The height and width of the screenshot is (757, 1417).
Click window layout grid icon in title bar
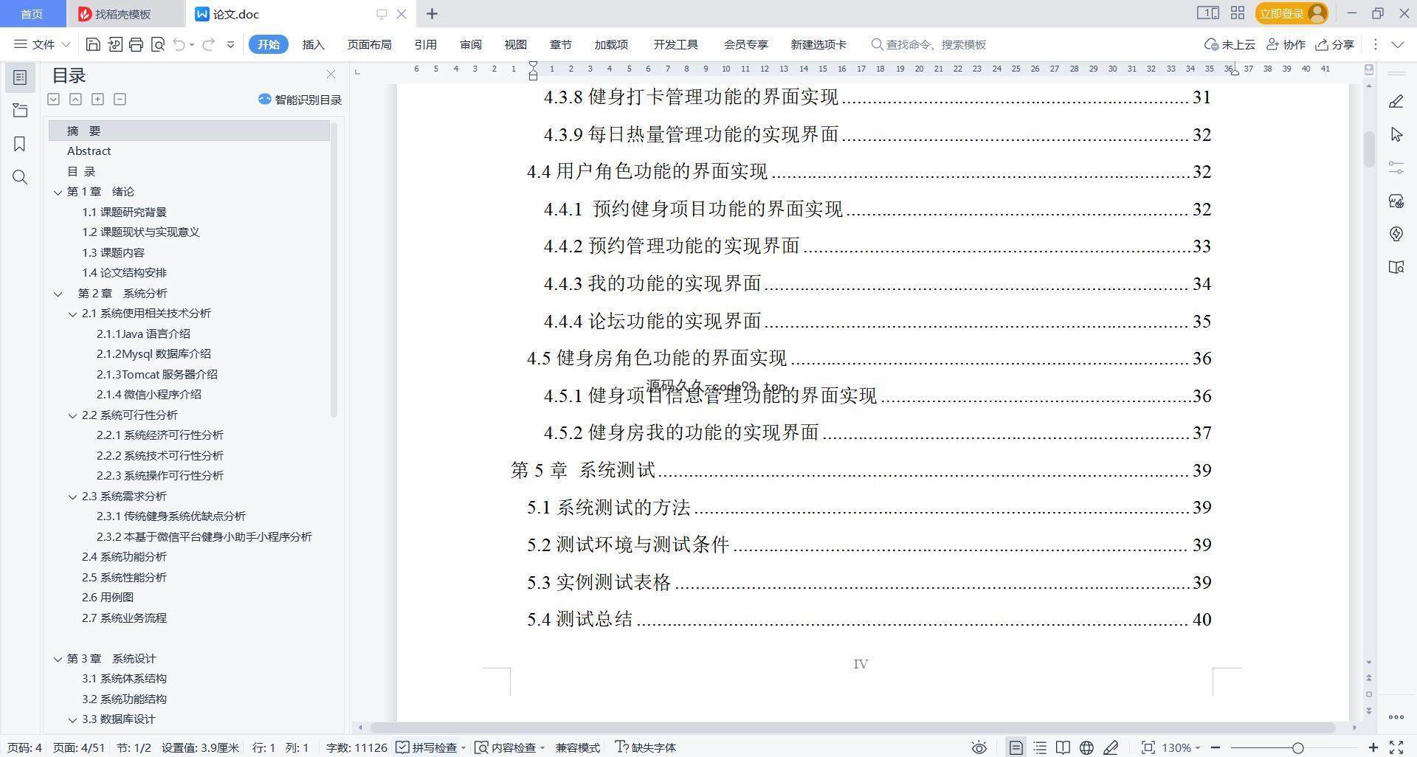[1238, 13]
